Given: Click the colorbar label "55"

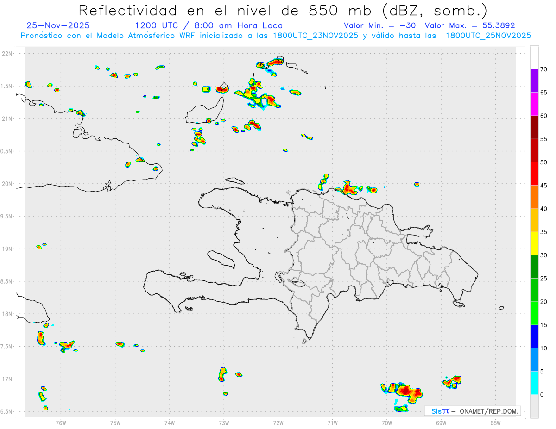Looking at the screenshot, I should coord(543,139).
